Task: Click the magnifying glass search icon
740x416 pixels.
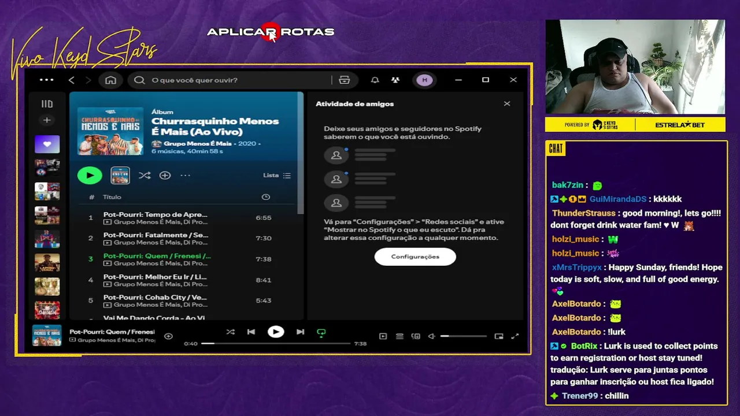Action: click(x=139, y=80)
